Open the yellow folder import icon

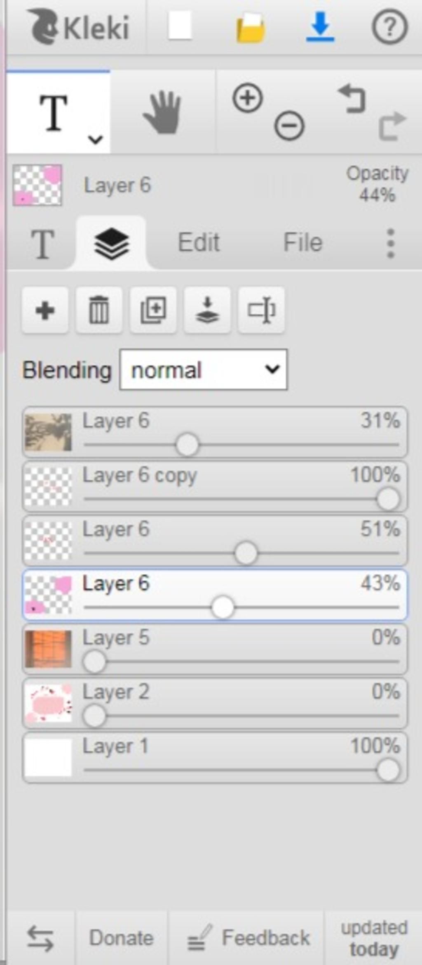point(251,28)
